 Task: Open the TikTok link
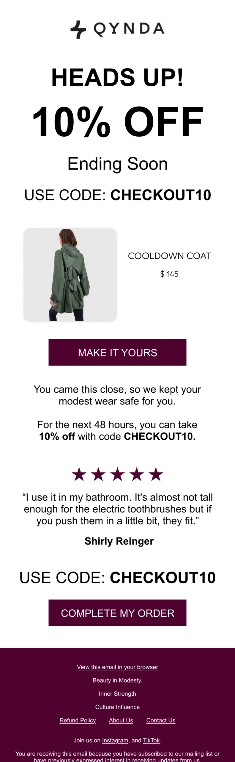coord(152,740)
